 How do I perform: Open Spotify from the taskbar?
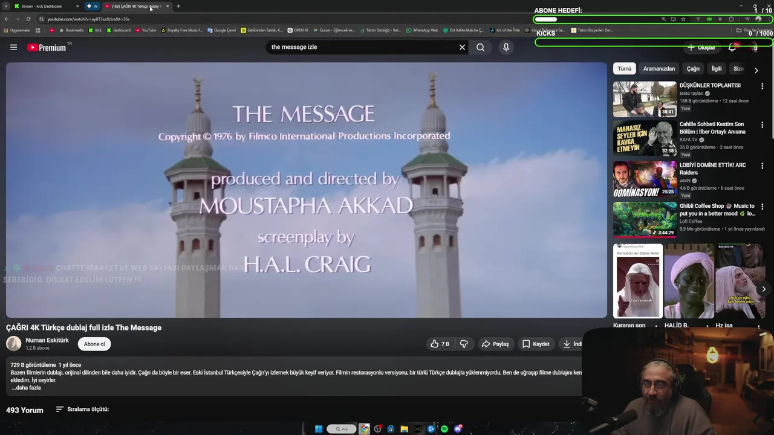pos(444,429)
